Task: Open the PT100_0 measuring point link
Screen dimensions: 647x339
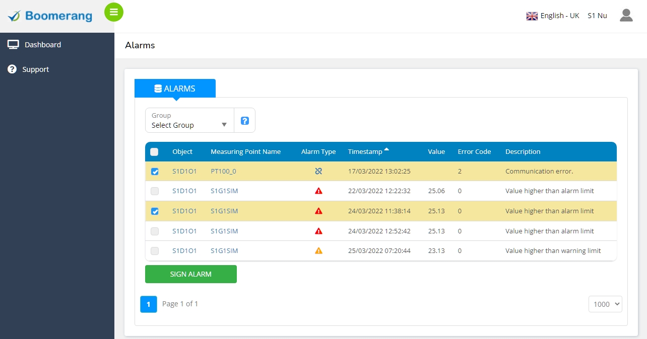Action: point(223,172)
